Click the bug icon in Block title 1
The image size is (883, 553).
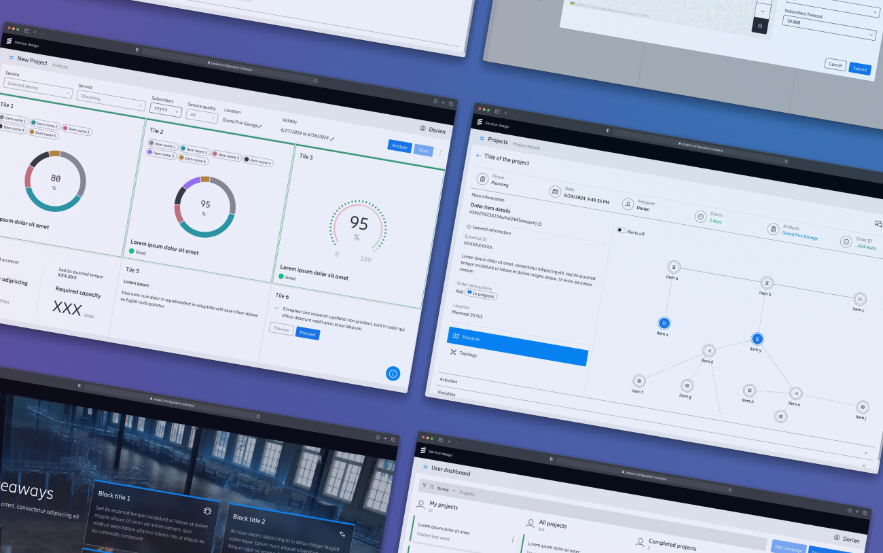coord(207,510)
